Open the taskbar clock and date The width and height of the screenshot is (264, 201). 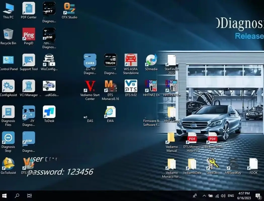tap(244, 196)
